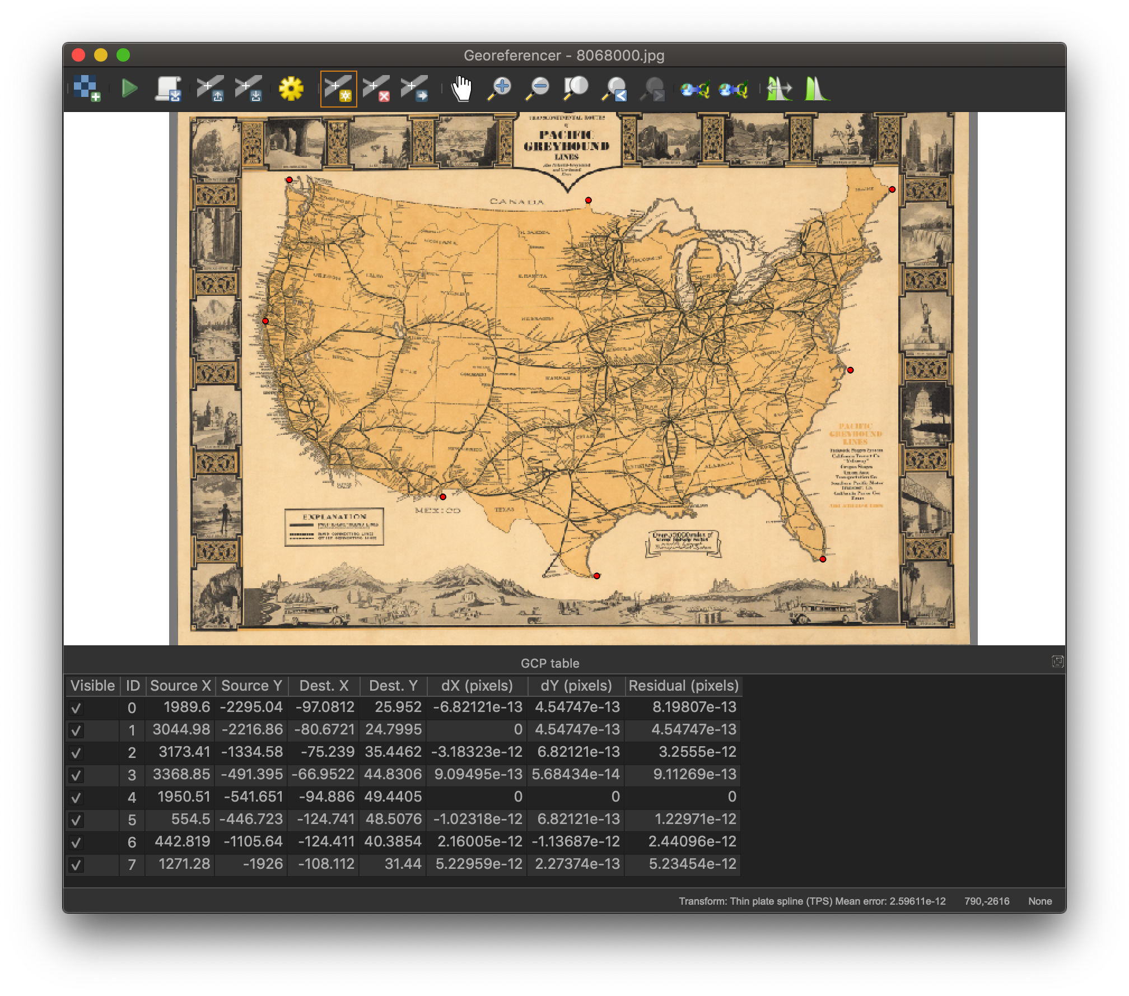Uncheck Visible for GCP ID 1
This screenshot has height=996, width=1129.
pyautogui.click(x=76, y=730)
